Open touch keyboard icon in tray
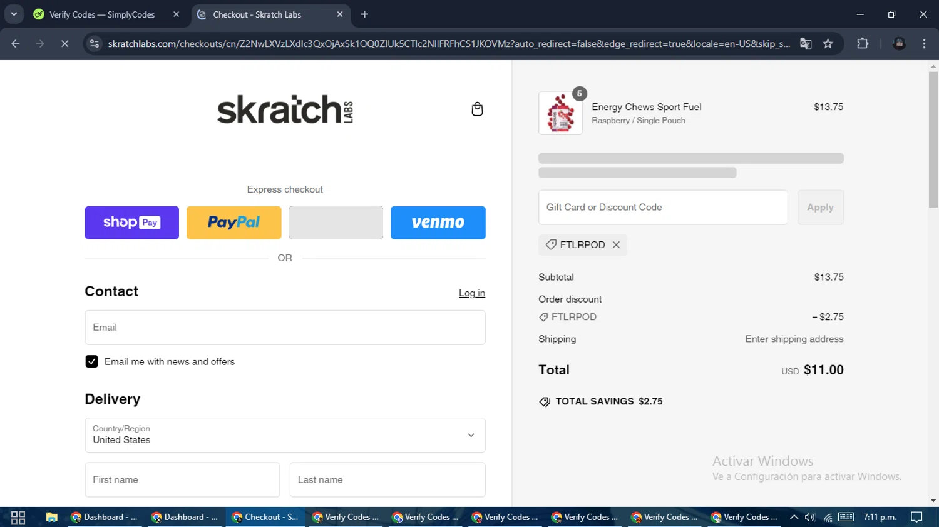The height and width of the screenshot is (527, 939). [x=846, y=517]
